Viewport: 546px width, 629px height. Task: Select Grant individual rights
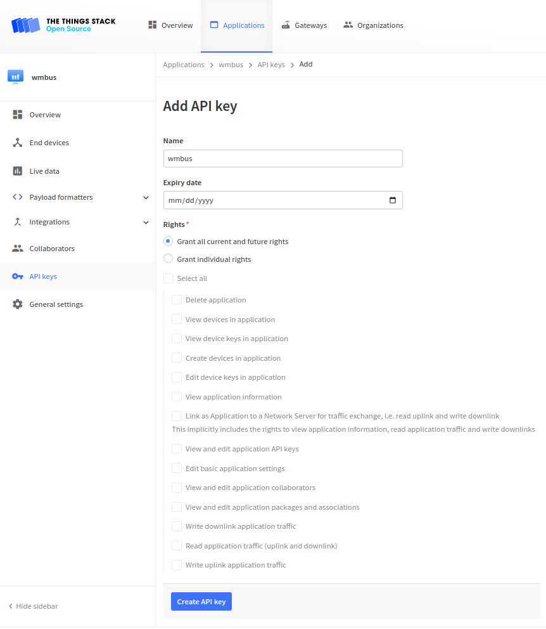click(168, 259)
